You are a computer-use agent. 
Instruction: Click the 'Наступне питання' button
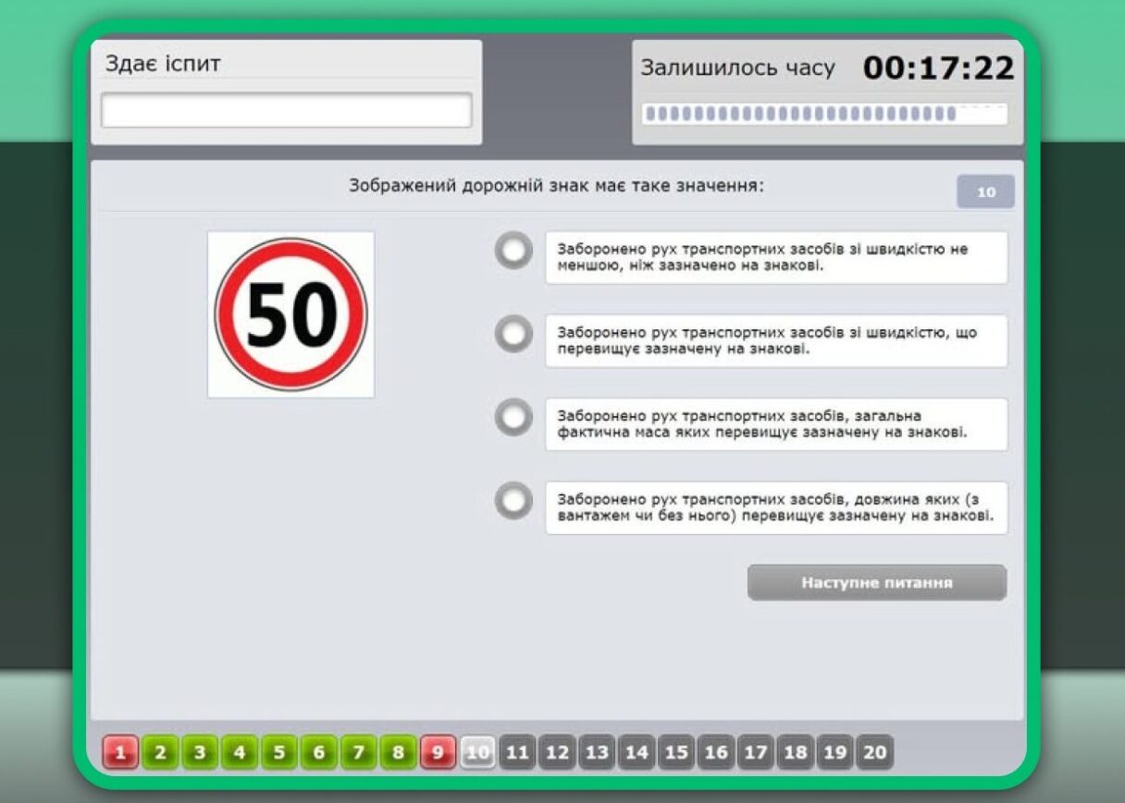[x=876, y=583]
